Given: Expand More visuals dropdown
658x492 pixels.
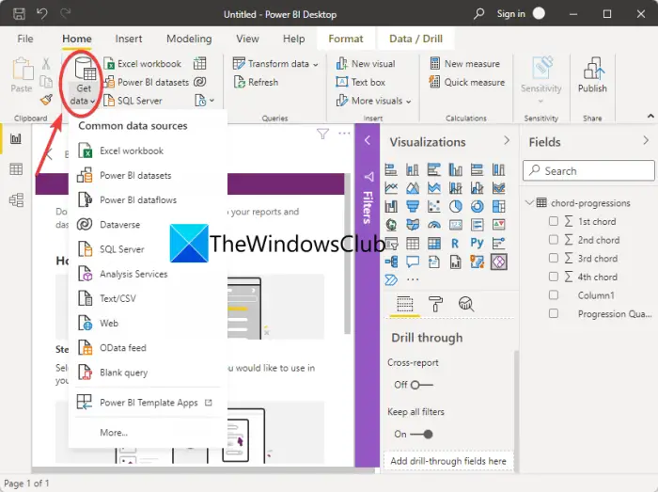Looking at the screenshot, I should 409,102.
